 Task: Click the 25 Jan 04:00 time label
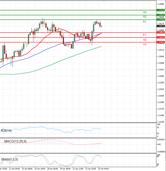coord(103,169)
